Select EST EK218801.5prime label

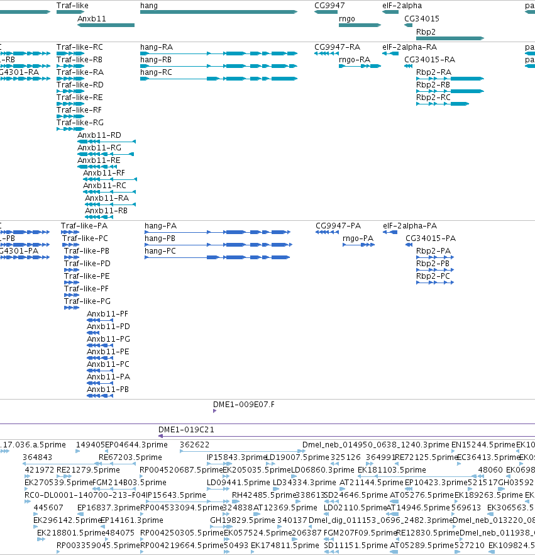click(71, 533)
